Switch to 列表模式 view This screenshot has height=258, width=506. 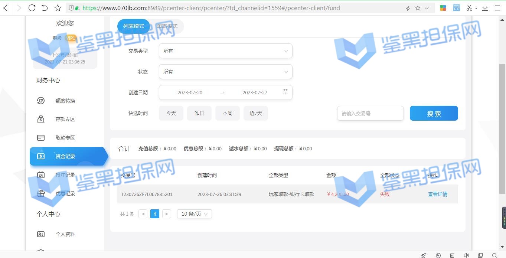(134, 26)
